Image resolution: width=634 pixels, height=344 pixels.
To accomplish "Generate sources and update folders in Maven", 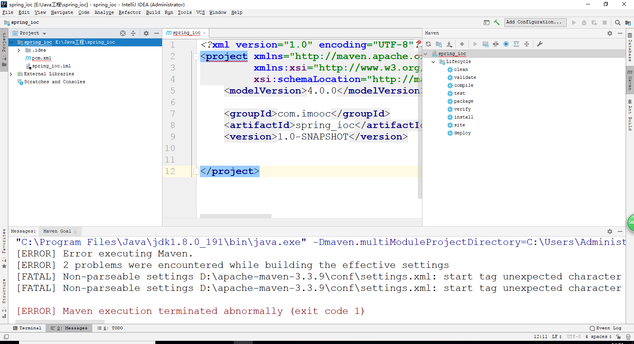I will pyautogui.click(x=439, y=44).
